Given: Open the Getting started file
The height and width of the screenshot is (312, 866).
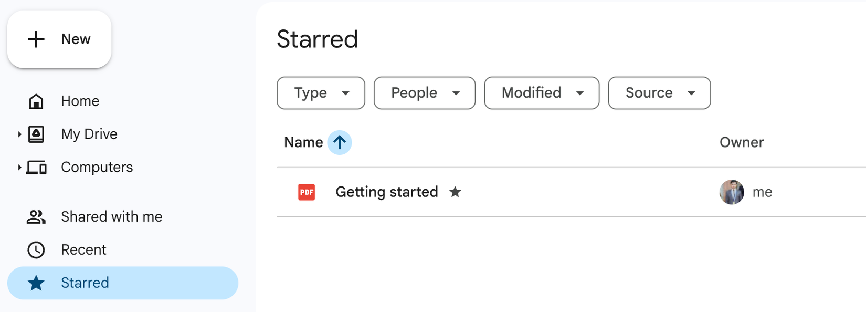Looking at the screenshot, I should 387,192.
